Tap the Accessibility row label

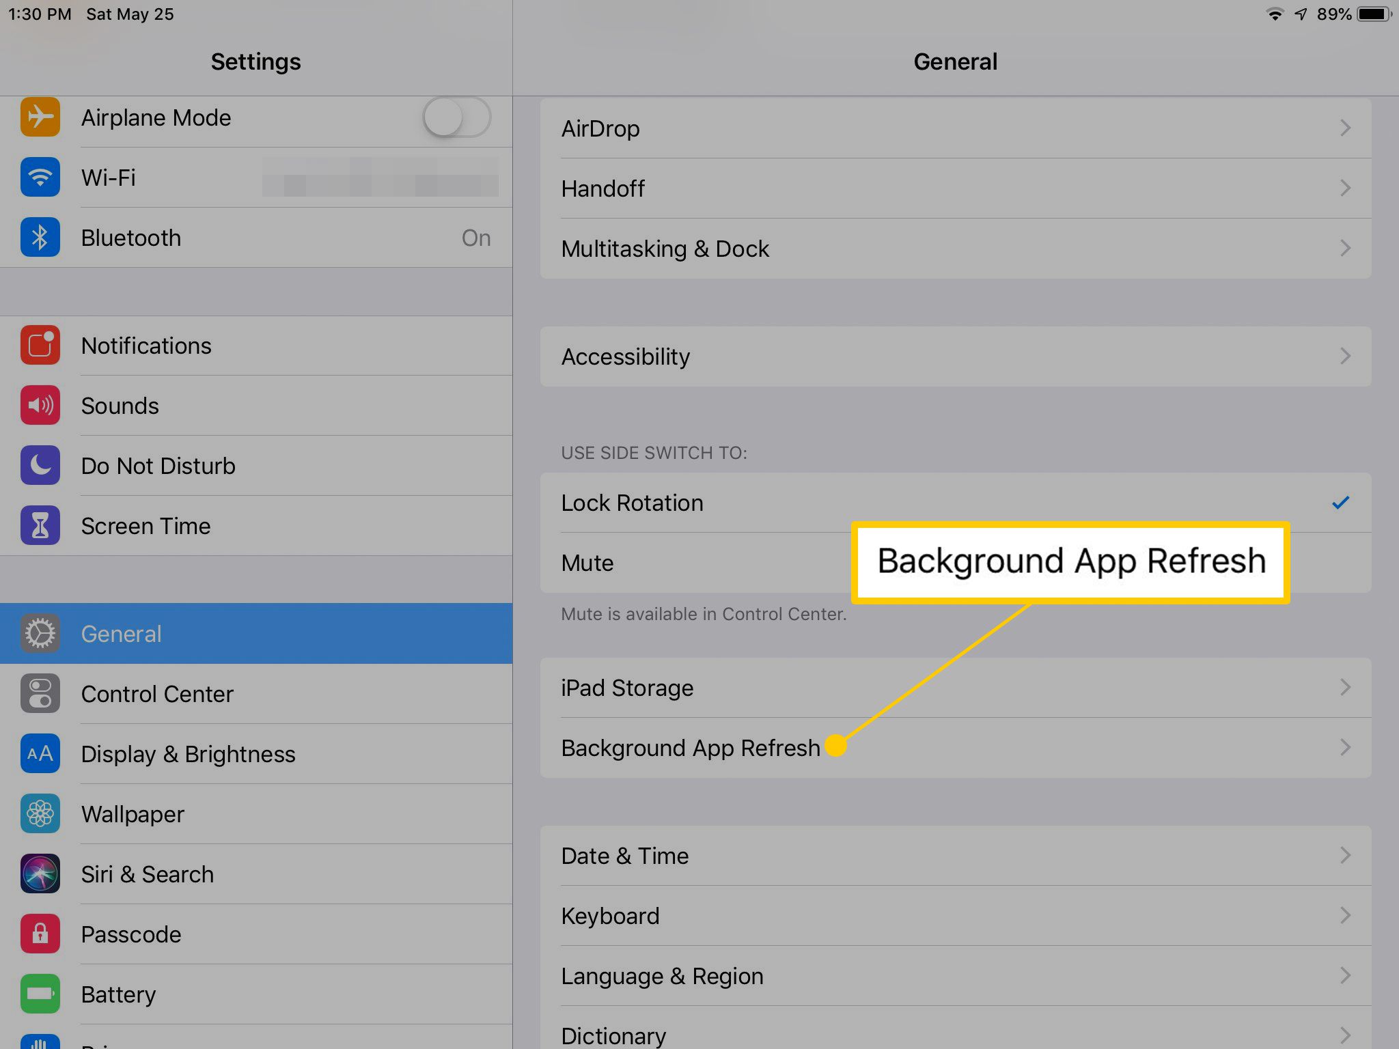[x=626, y=357]
